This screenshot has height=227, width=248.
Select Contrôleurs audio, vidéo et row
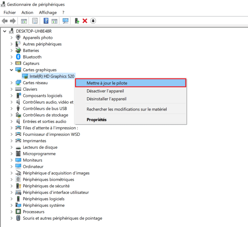(48, 102)
